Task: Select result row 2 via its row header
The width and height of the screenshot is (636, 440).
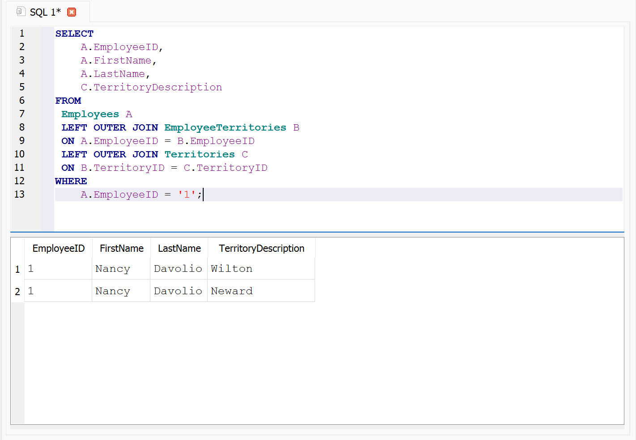Action: [17, 292]
